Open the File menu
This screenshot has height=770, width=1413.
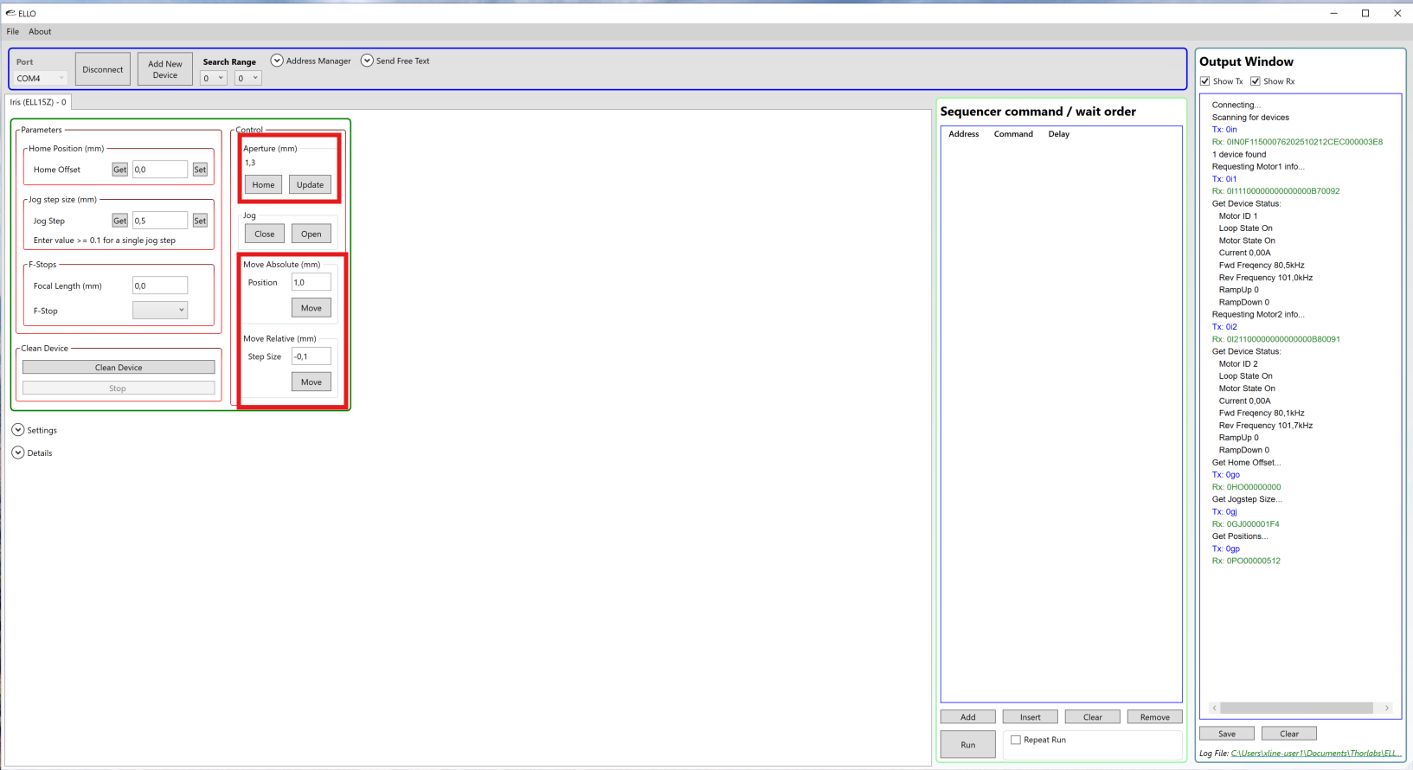tap(13, 31)
